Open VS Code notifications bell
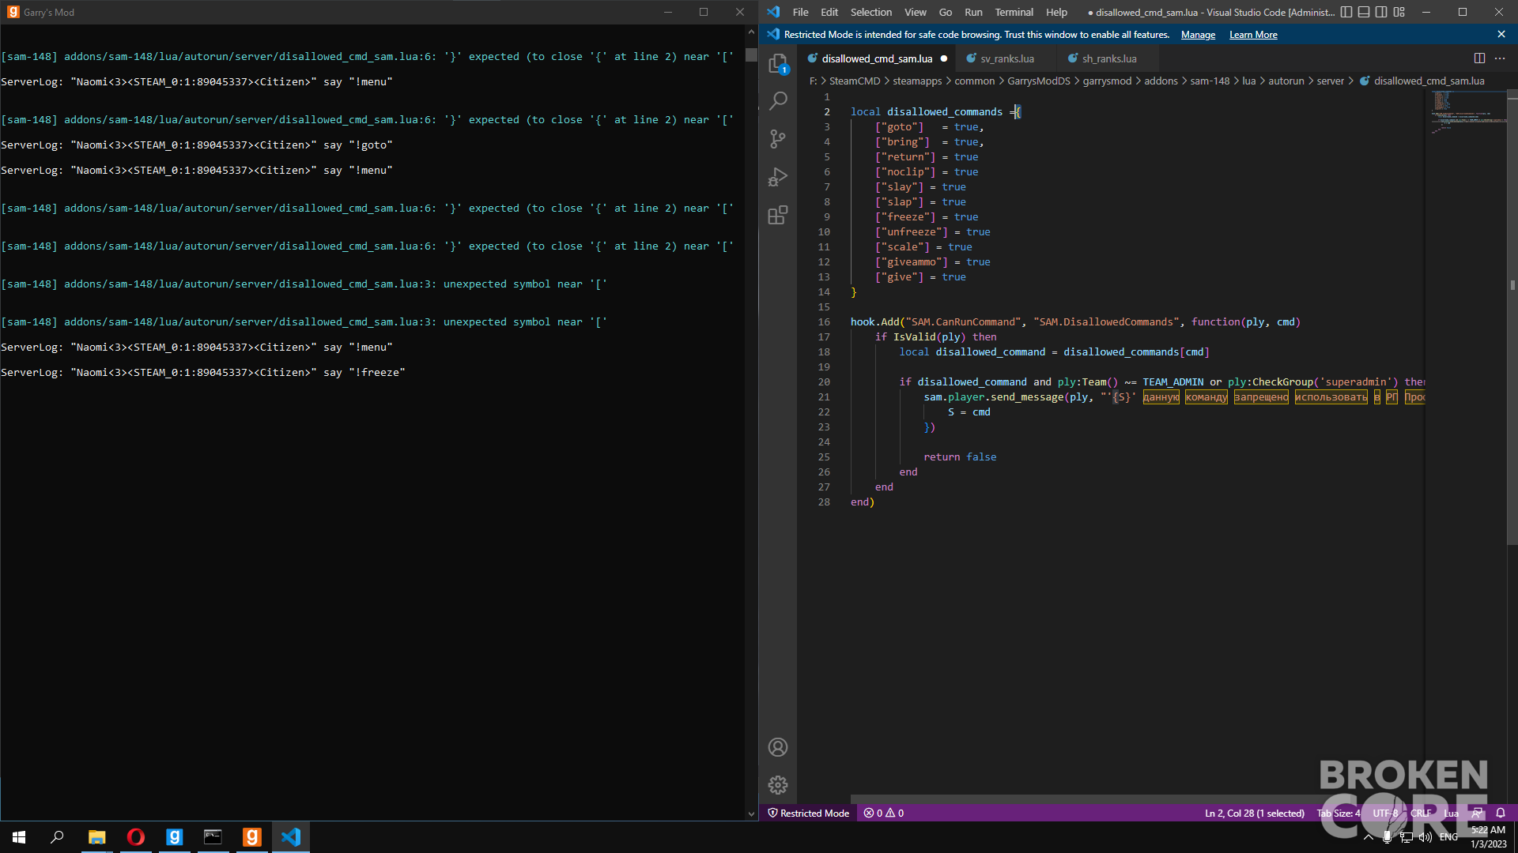 point(1501,813)
